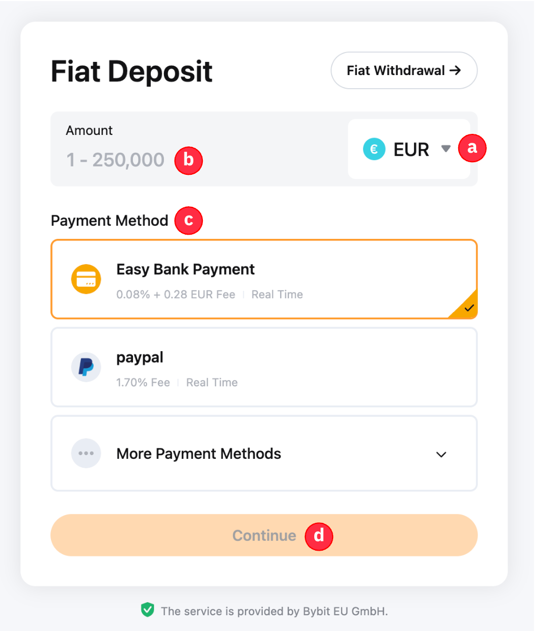Click the red annotation marker 'a'
The width and height of the screenshot is (536, 631).
pos(472,148)
